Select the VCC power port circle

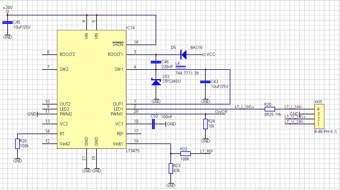click(204, 55)
